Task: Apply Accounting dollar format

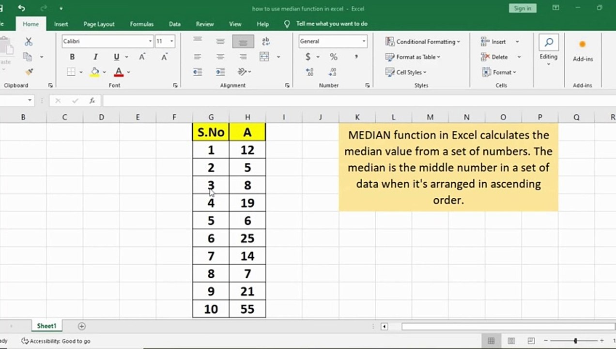Action: click(x=308, y=57)
